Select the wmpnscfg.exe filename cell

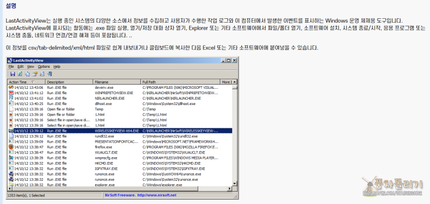(106, 158)
